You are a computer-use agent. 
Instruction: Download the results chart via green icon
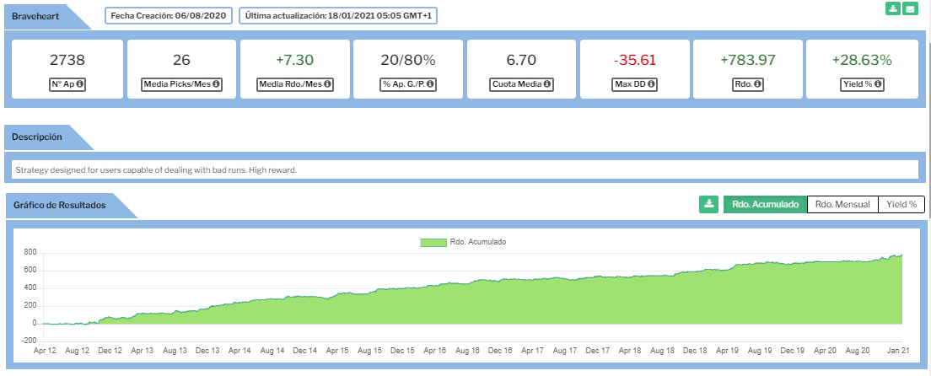click(x=708, y=204)
